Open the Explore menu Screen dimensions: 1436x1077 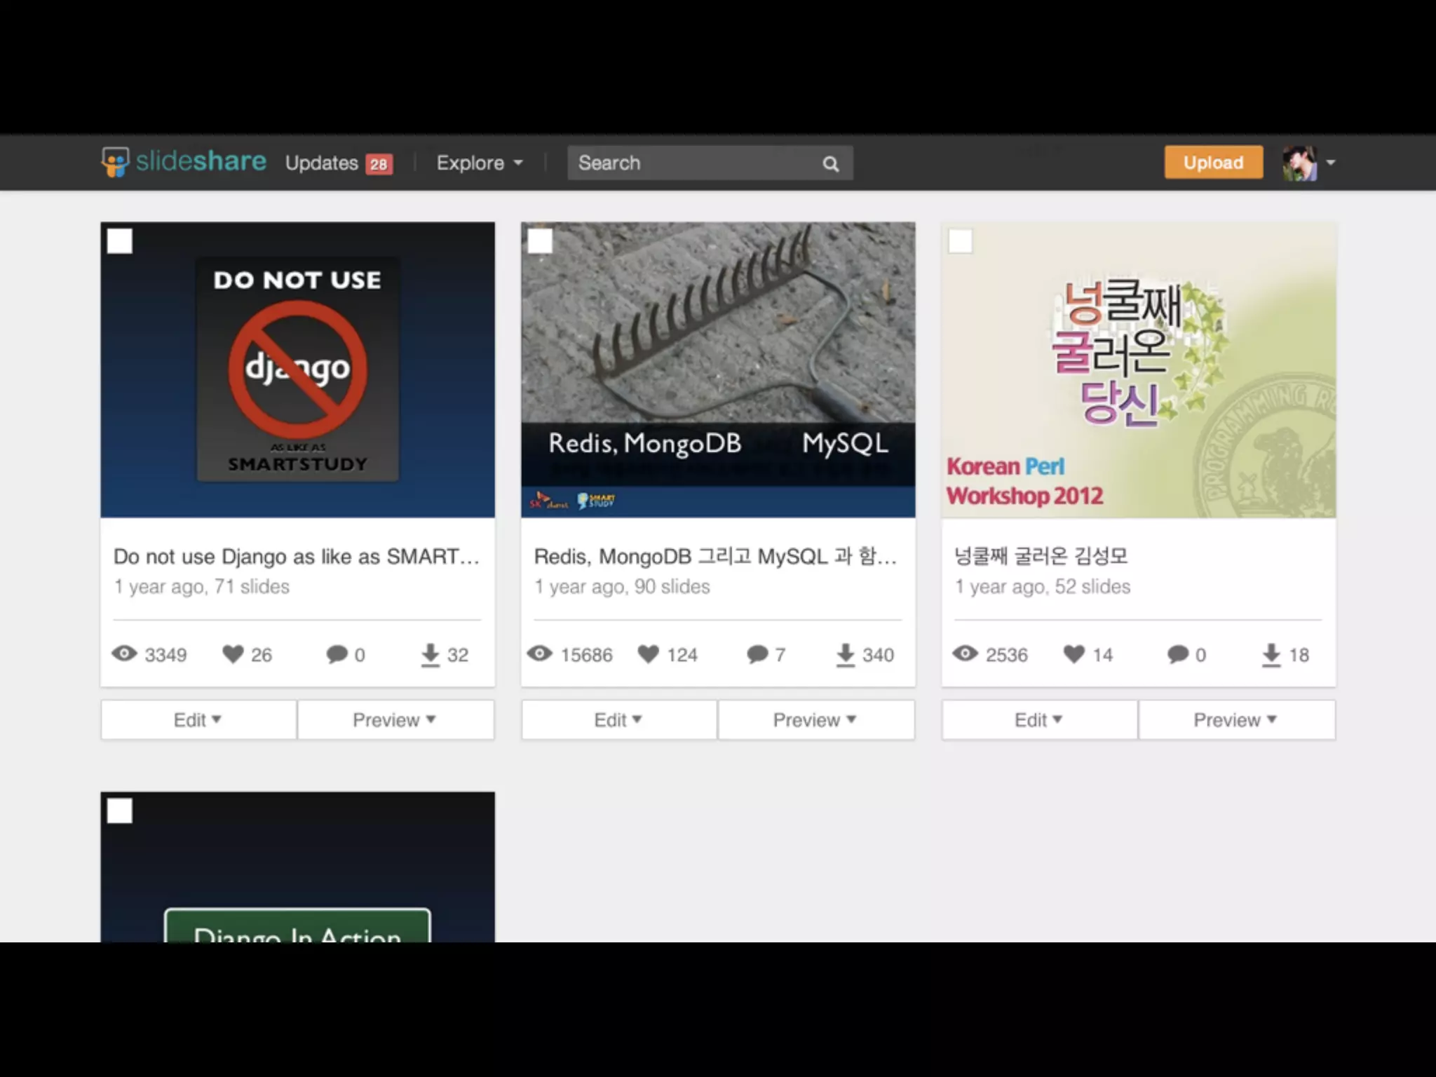(x=480, y=163)
